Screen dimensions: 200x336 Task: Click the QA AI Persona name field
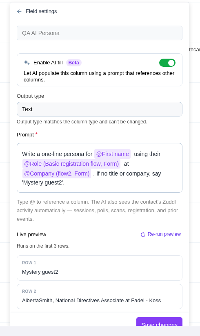pos(100,33)
